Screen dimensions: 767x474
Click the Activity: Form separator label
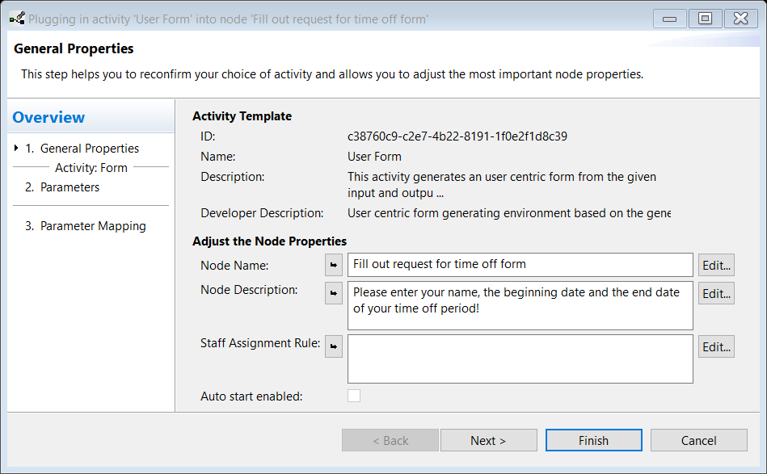pos(91,168)
